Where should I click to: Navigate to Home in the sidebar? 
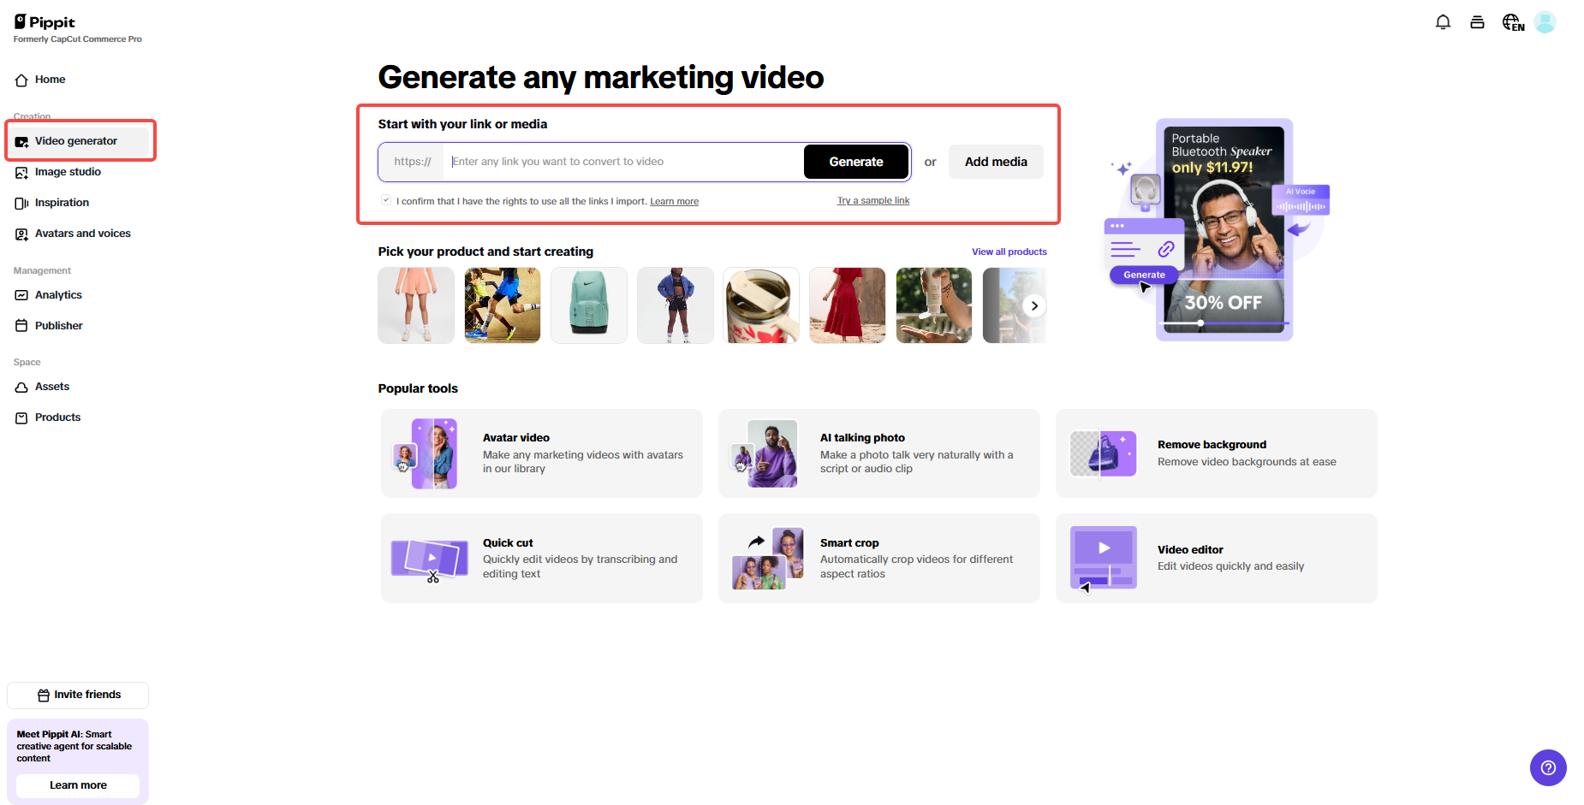click(x=49, y=79)
